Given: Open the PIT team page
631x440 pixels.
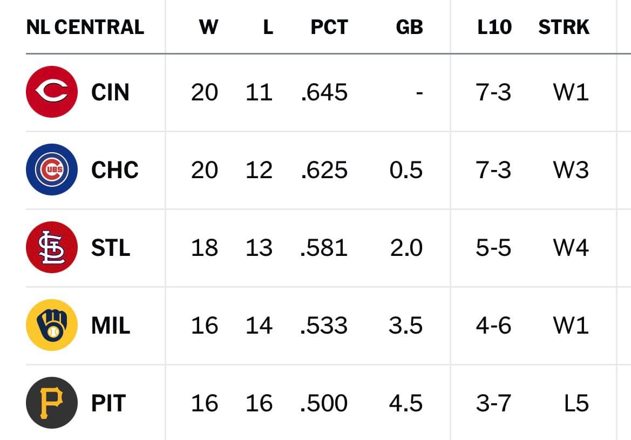Looking at the screenshot, I should (x=108, y=403).
